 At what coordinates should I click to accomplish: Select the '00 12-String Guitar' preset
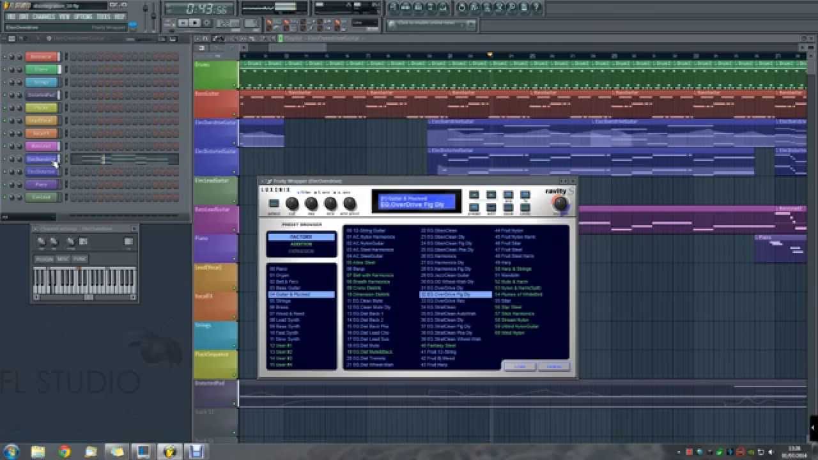click(366, 231)
